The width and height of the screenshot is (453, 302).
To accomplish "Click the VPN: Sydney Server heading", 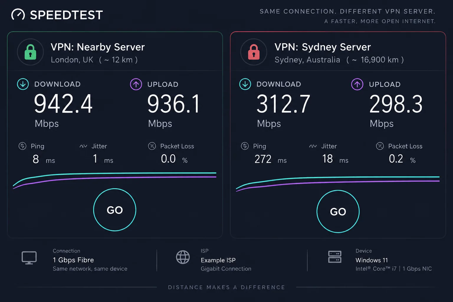I will coord(323,47).
